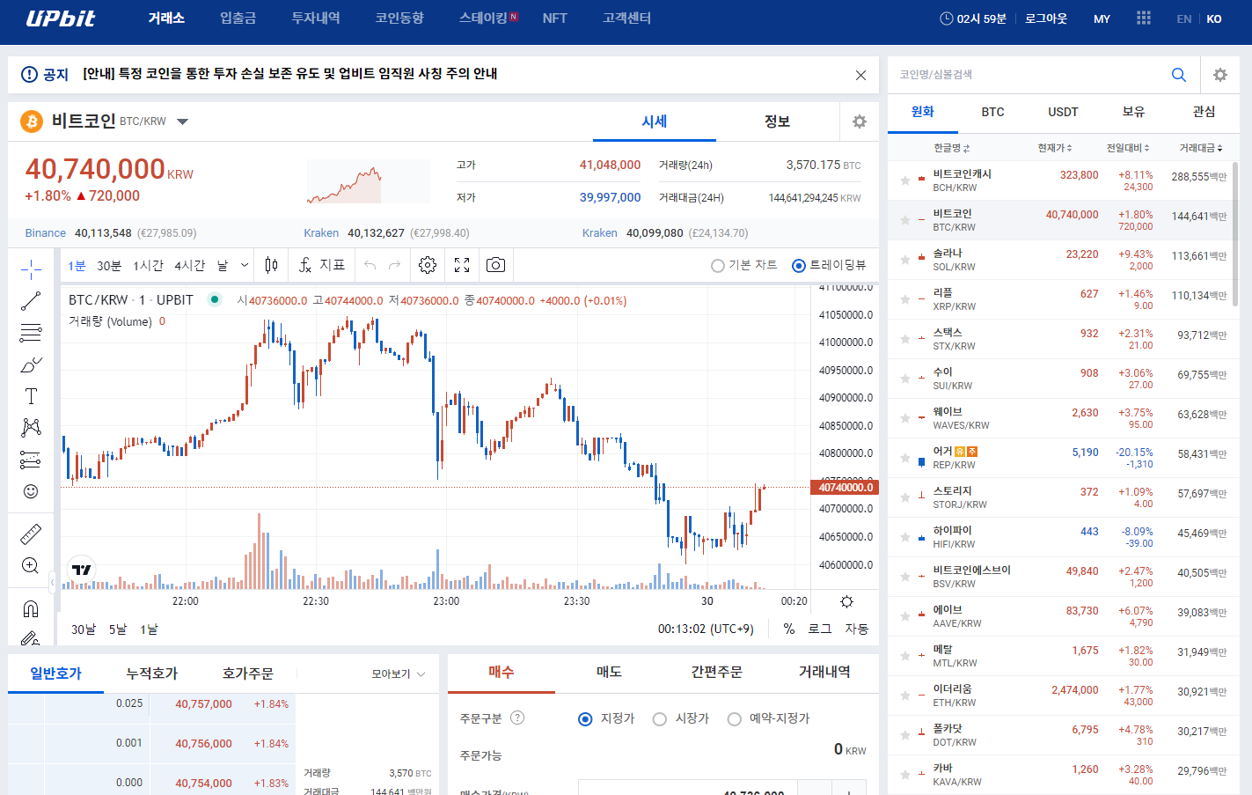Sort coin list by 한글명
Image resolution: width=1252 pixels, height=795 pixels.
pos(952,148)
